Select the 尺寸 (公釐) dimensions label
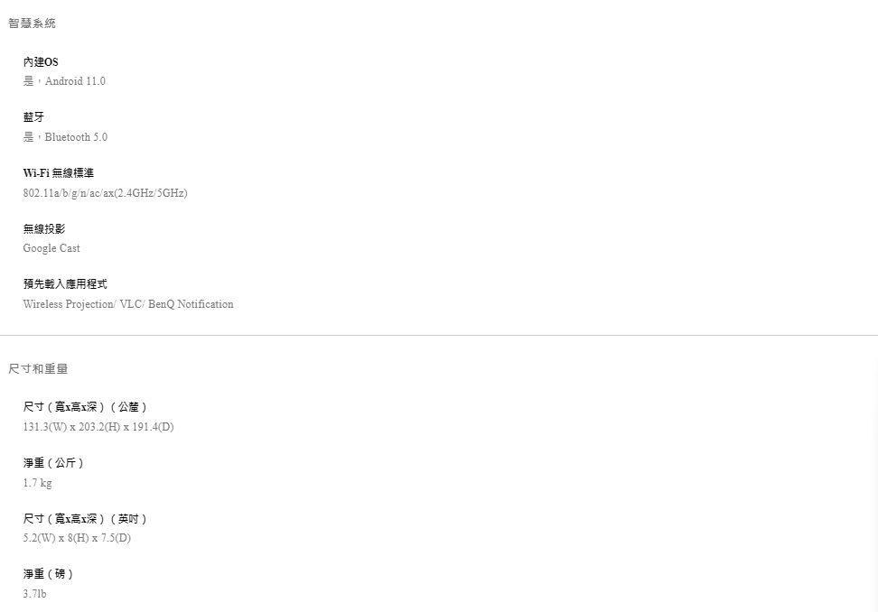This screenshot has width=878, height=612. click(85, 407)
